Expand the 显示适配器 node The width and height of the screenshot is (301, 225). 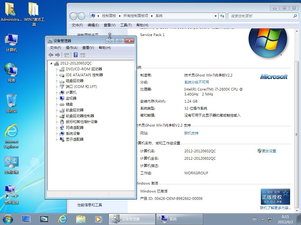57,139
